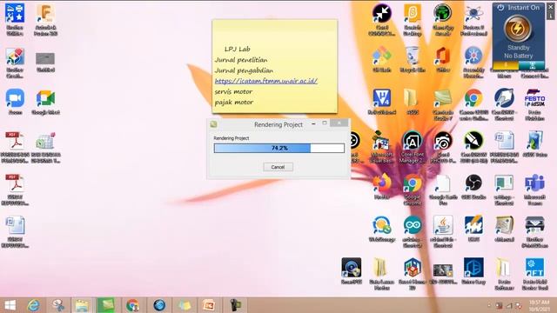
Task: Minimize the Rendering Project window
Action: pos(313,123)
